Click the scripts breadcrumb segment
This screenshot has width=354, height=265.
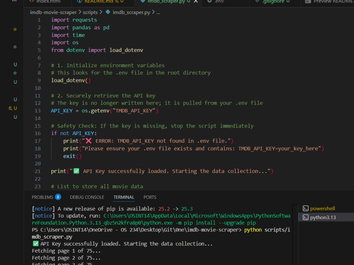click(90, 12)
